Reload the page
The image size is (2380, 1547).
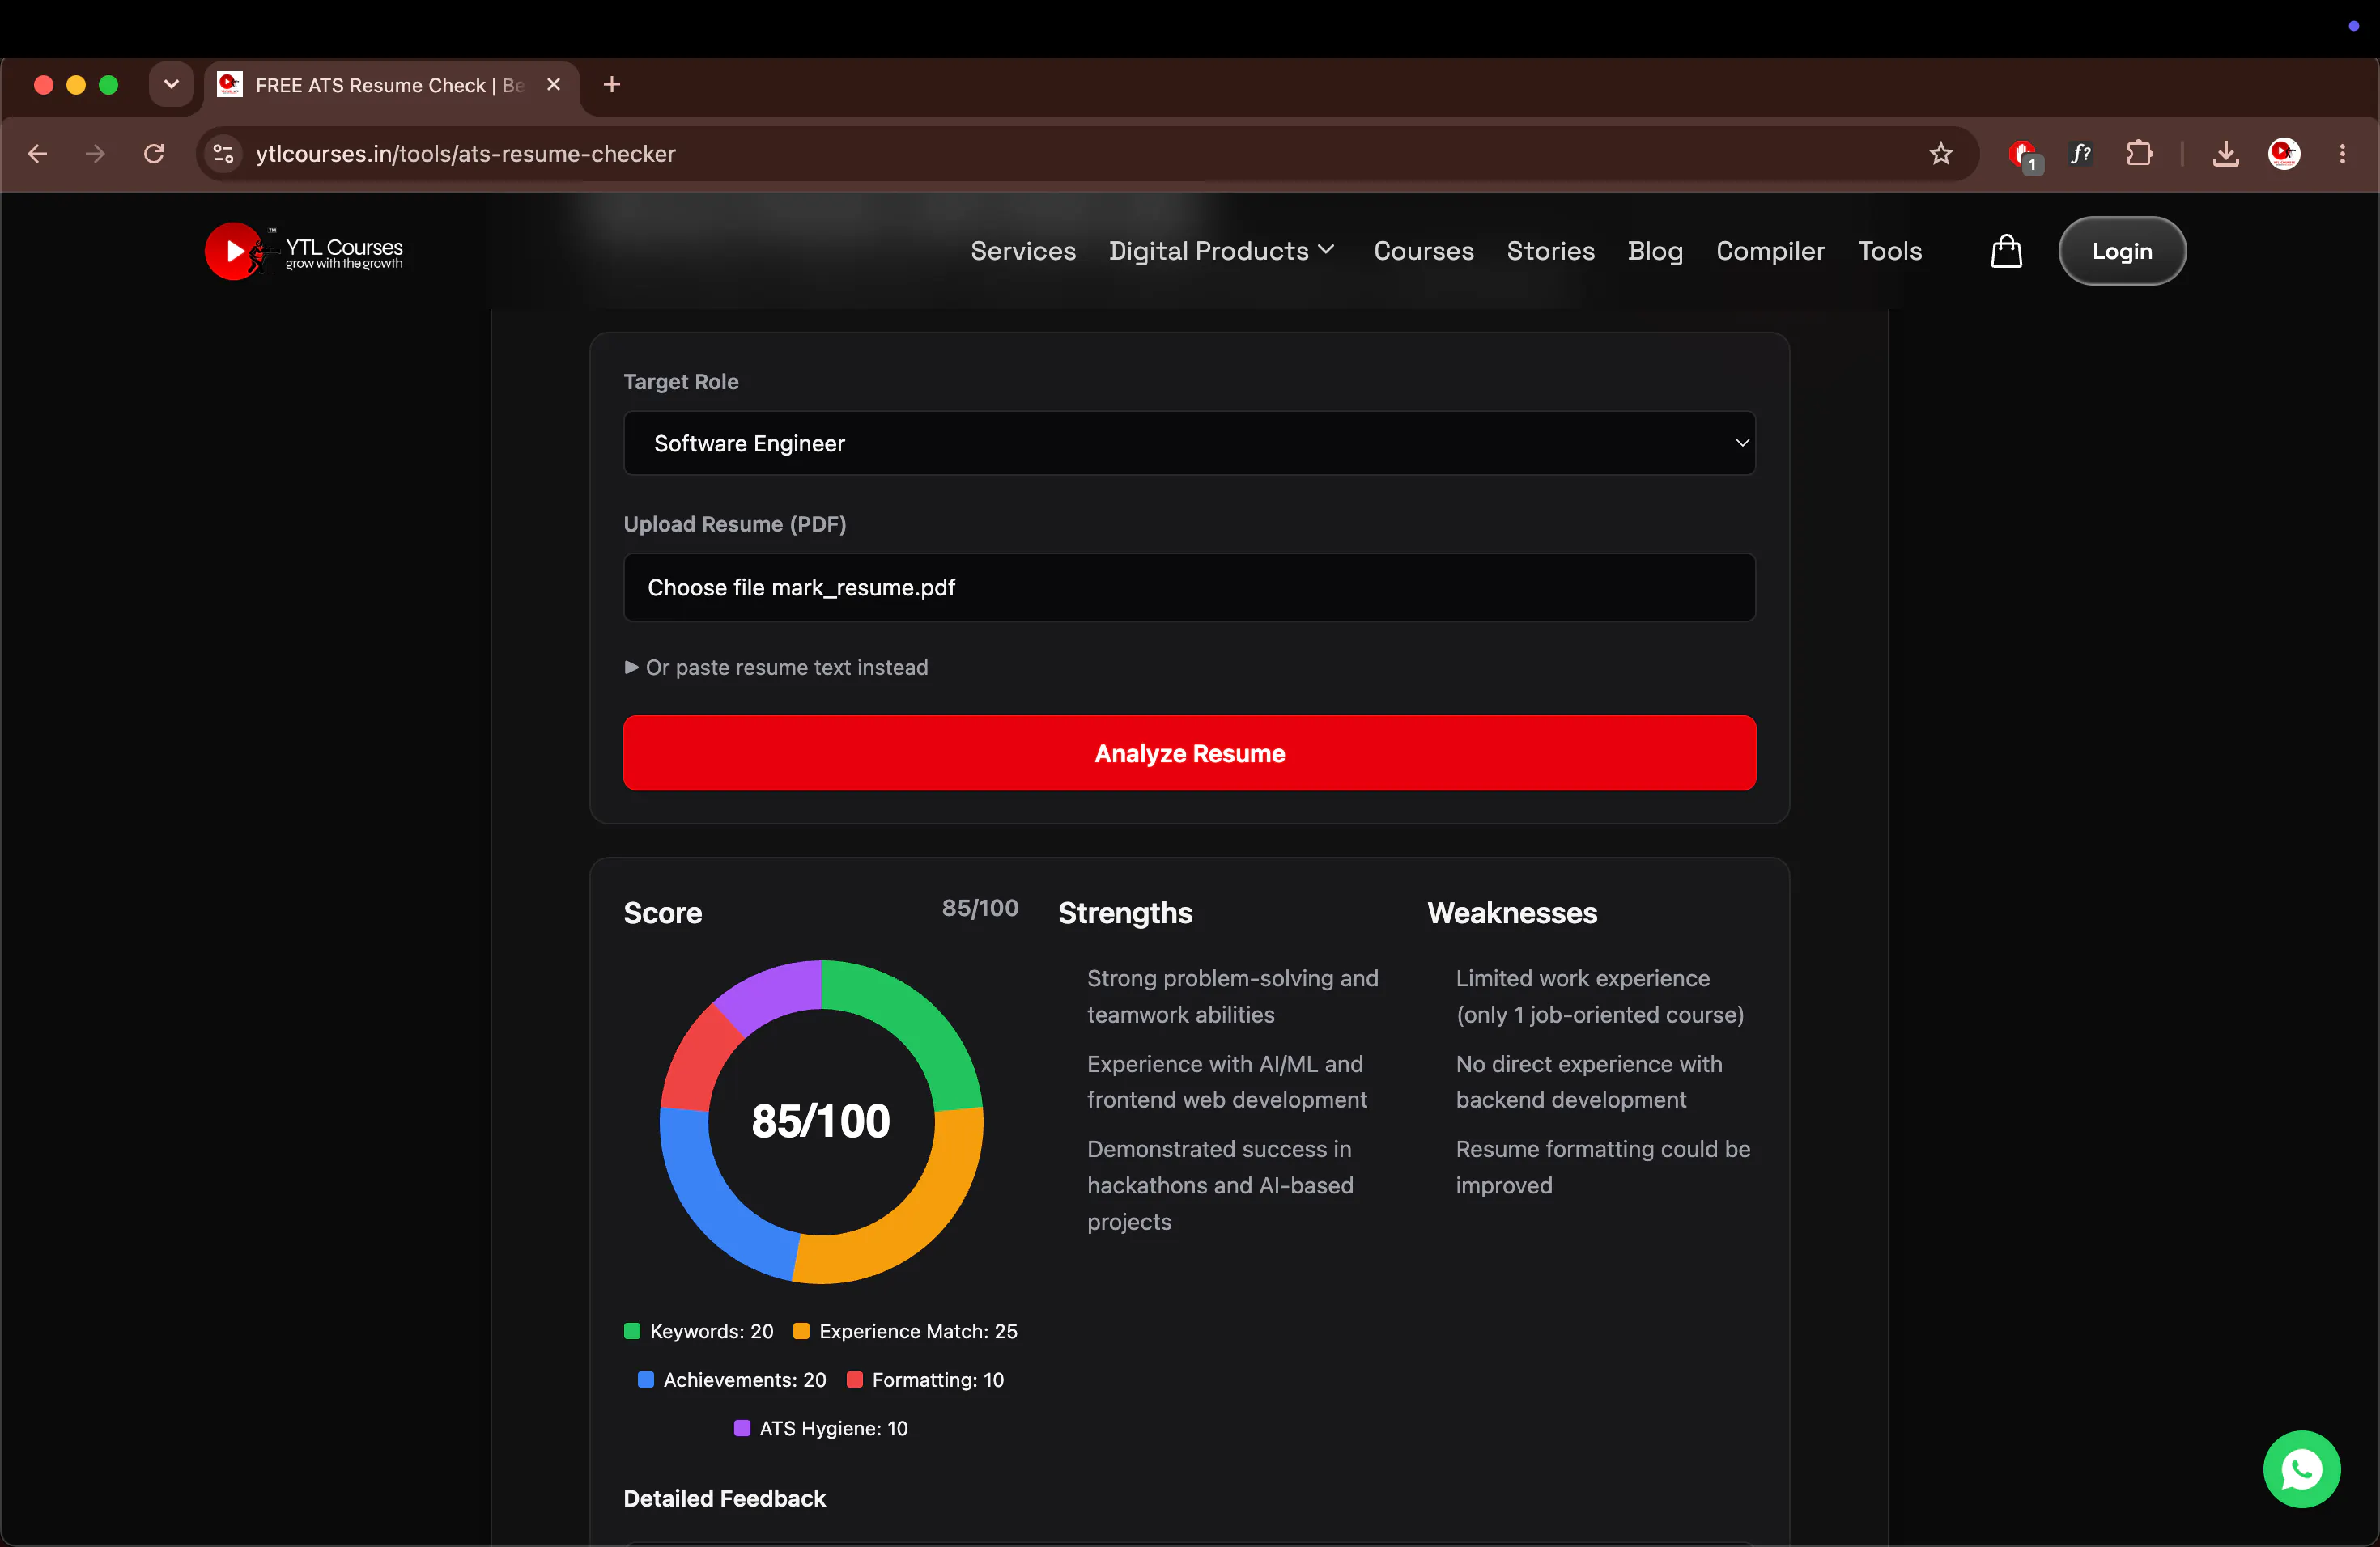click(x=154, y=154)
